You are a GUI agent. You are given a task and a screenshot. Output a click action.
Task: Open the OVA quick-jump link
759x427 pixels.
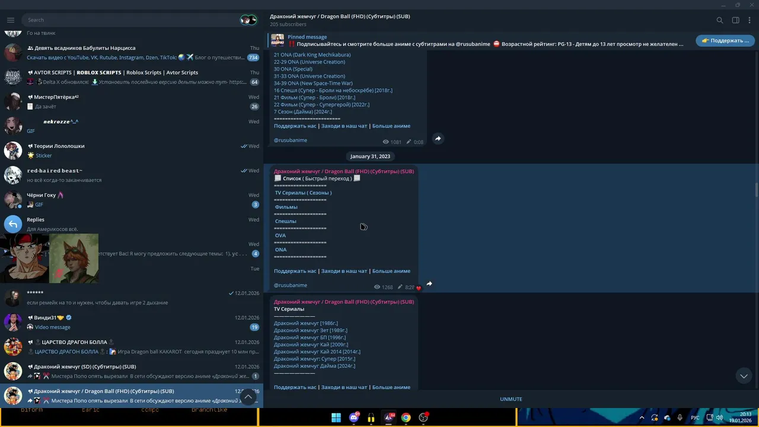[x=280, y=235]
